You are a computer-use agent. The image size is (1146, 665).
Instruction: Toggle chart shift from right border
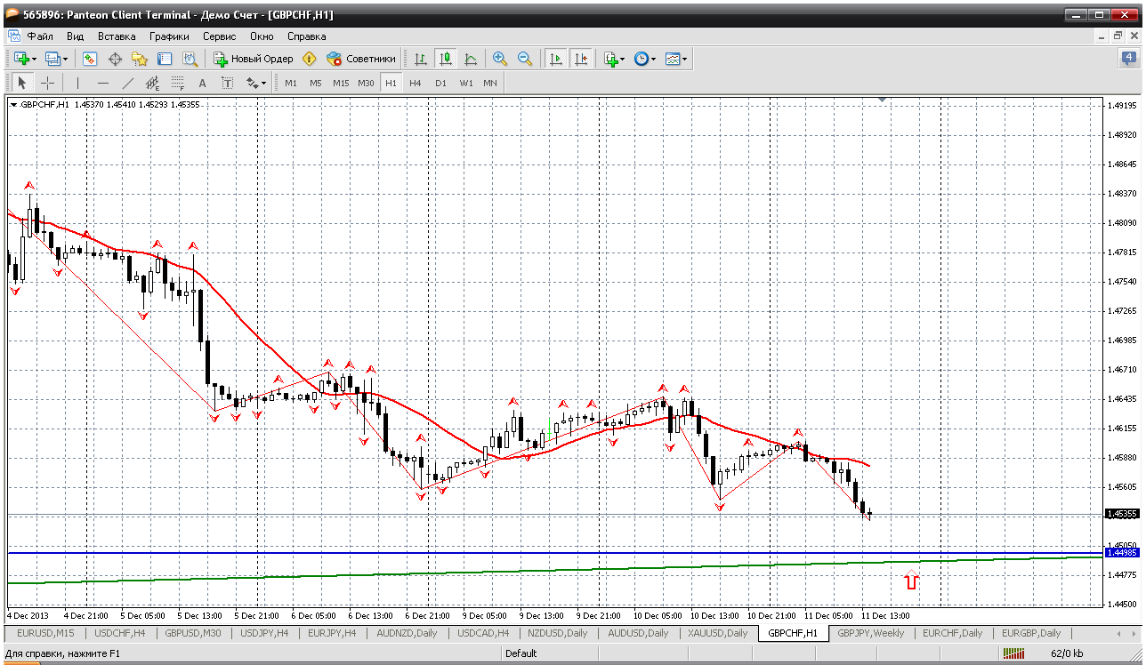pos(581,59)
